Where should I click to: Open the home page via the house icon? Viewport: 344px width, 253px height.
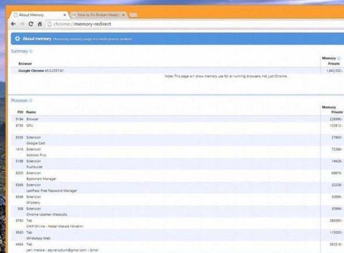coord(40,24)
